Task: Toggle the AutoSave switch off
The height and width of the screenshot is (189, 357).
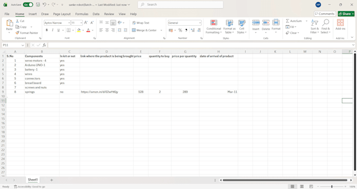Action: tap(28, 5)
